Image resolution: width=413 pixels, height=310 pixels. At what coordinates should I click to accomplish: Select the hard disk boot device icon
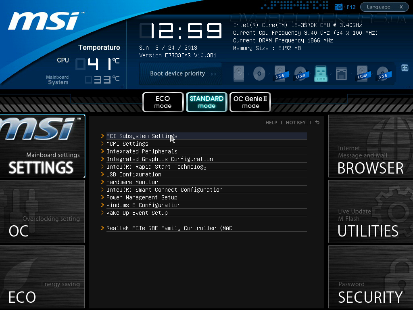239,73
